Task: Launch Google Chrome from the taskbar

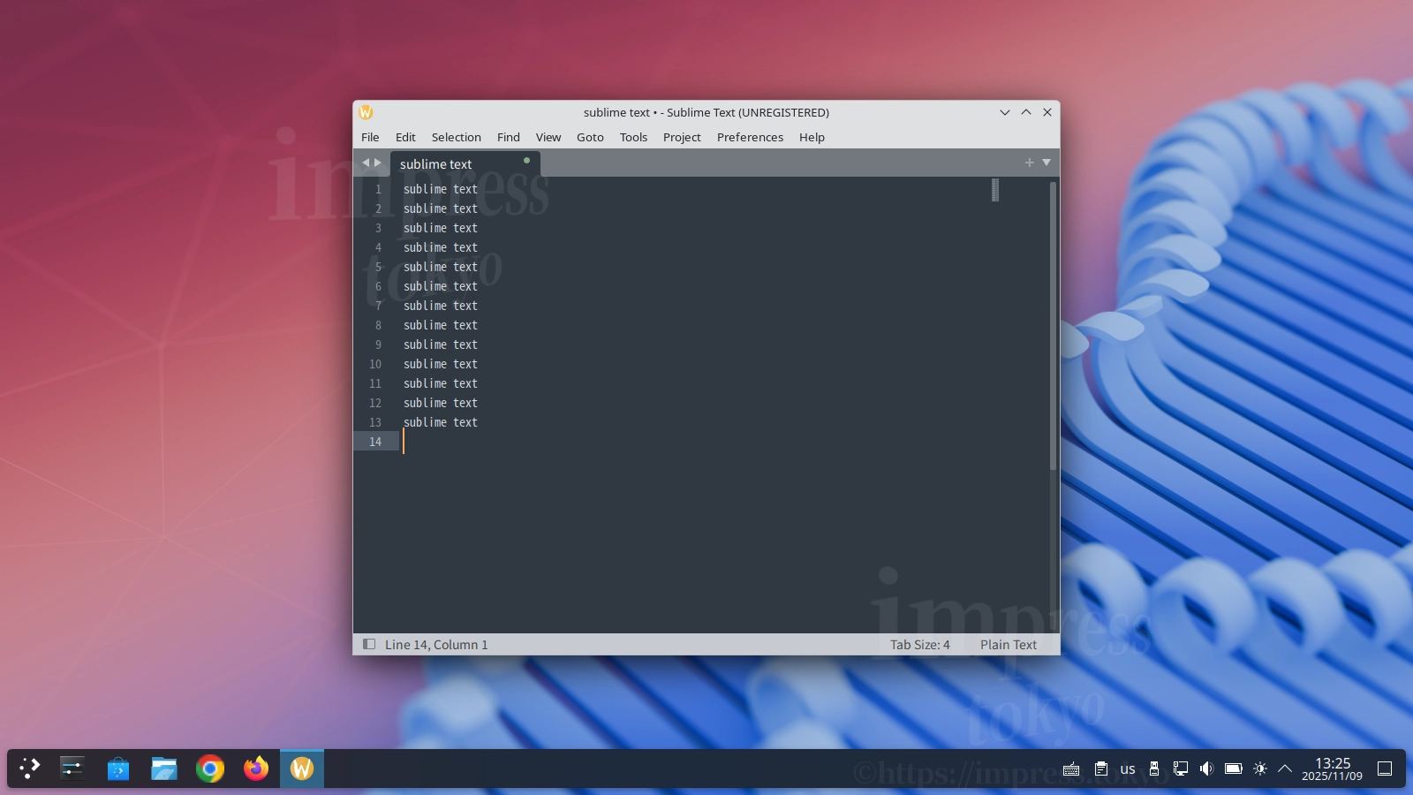Action: click(210, 768)
